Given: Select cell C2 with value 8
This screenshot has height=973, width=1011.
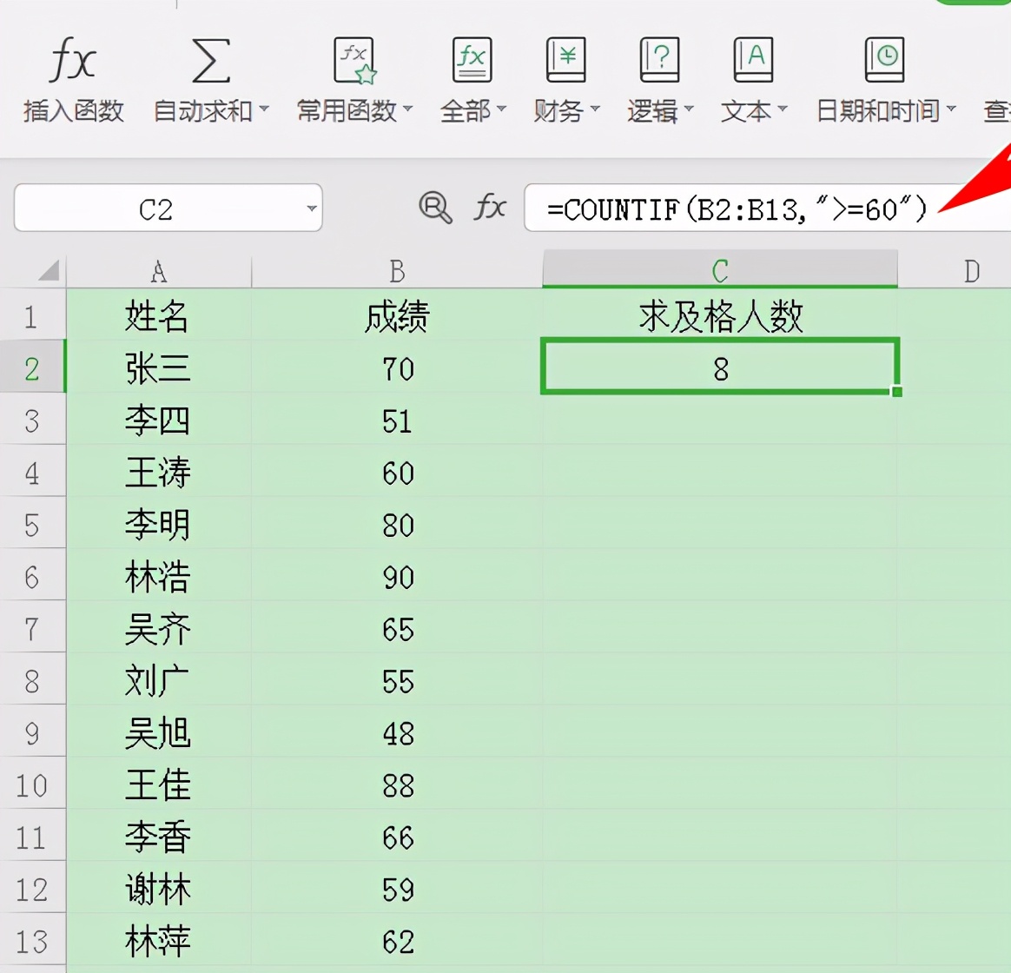Looking at the screenshot, I should (x=720, y=367).
